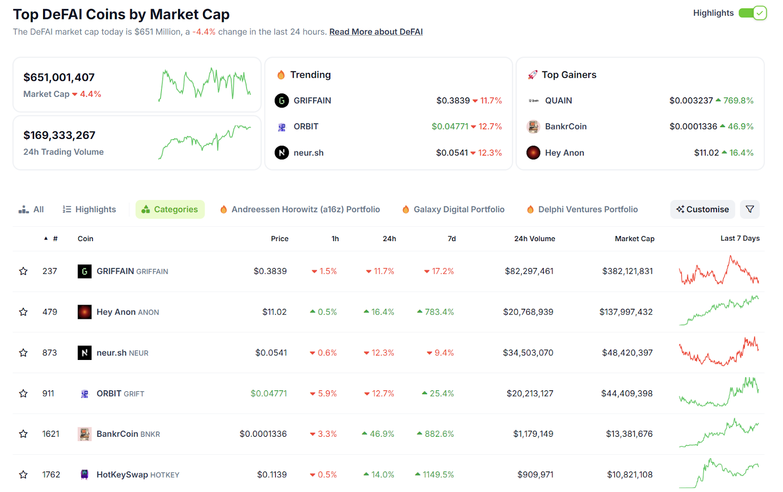This screenshot has height=492, width=783.
Task: Click neur.sh 7-day sparkline chart
Action: click(x=719, y=351)
